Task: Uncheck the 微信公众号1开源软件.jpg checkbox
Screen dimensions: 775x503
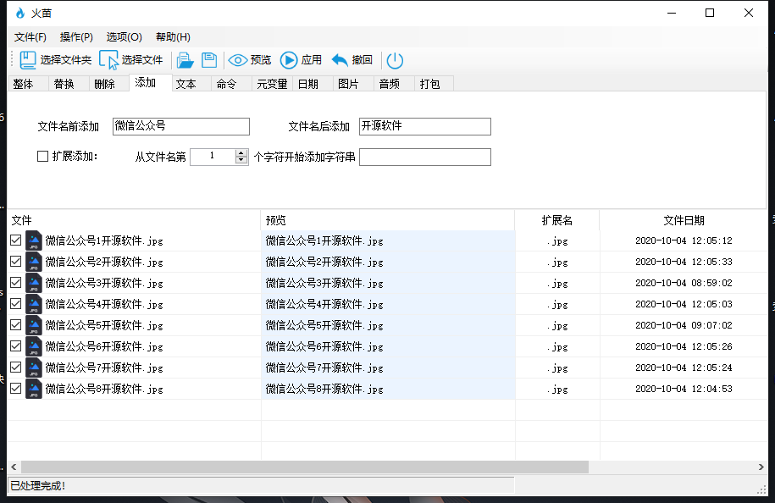Action: pyautogui.click(x=16, y=240)
